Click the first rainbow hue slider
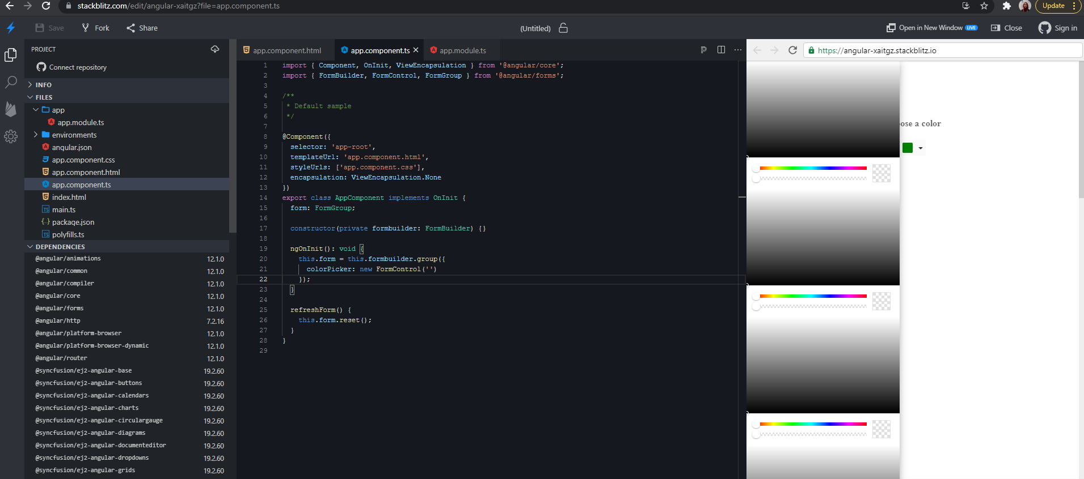 [x=813, y=168]
